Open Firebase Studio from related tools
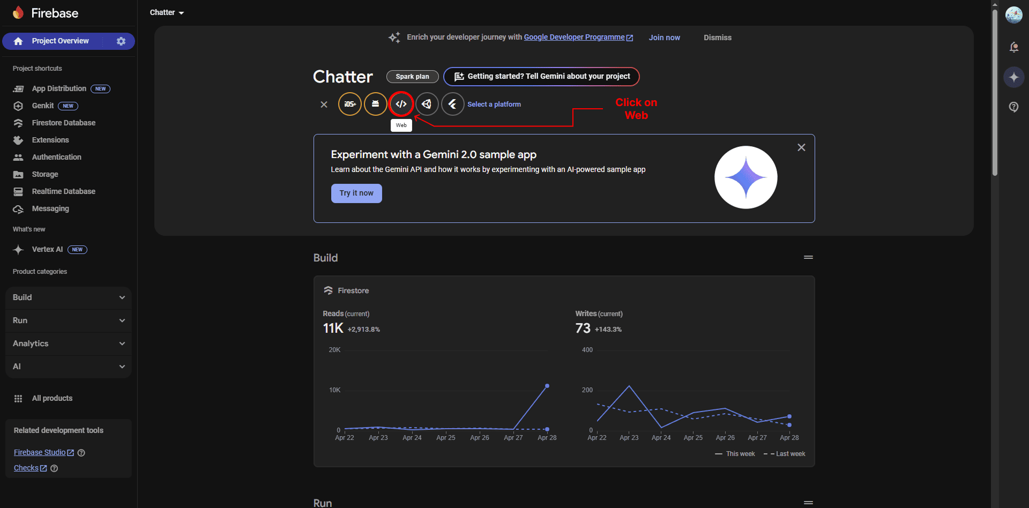This screenshot has width=1029, height=508. [40, 452]
